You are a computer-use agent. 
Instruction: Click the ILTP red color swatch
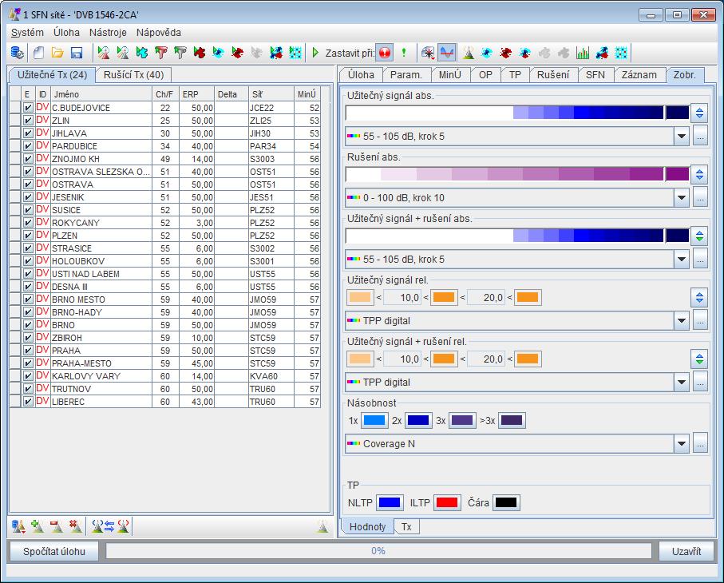click(447, 502)
